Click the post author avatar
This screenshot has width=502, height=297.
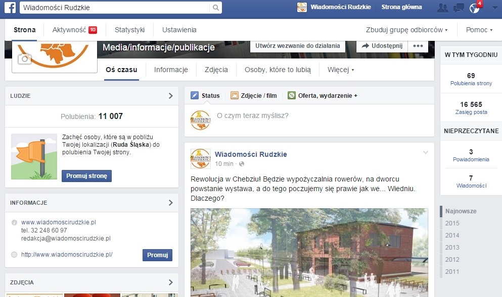200,158
